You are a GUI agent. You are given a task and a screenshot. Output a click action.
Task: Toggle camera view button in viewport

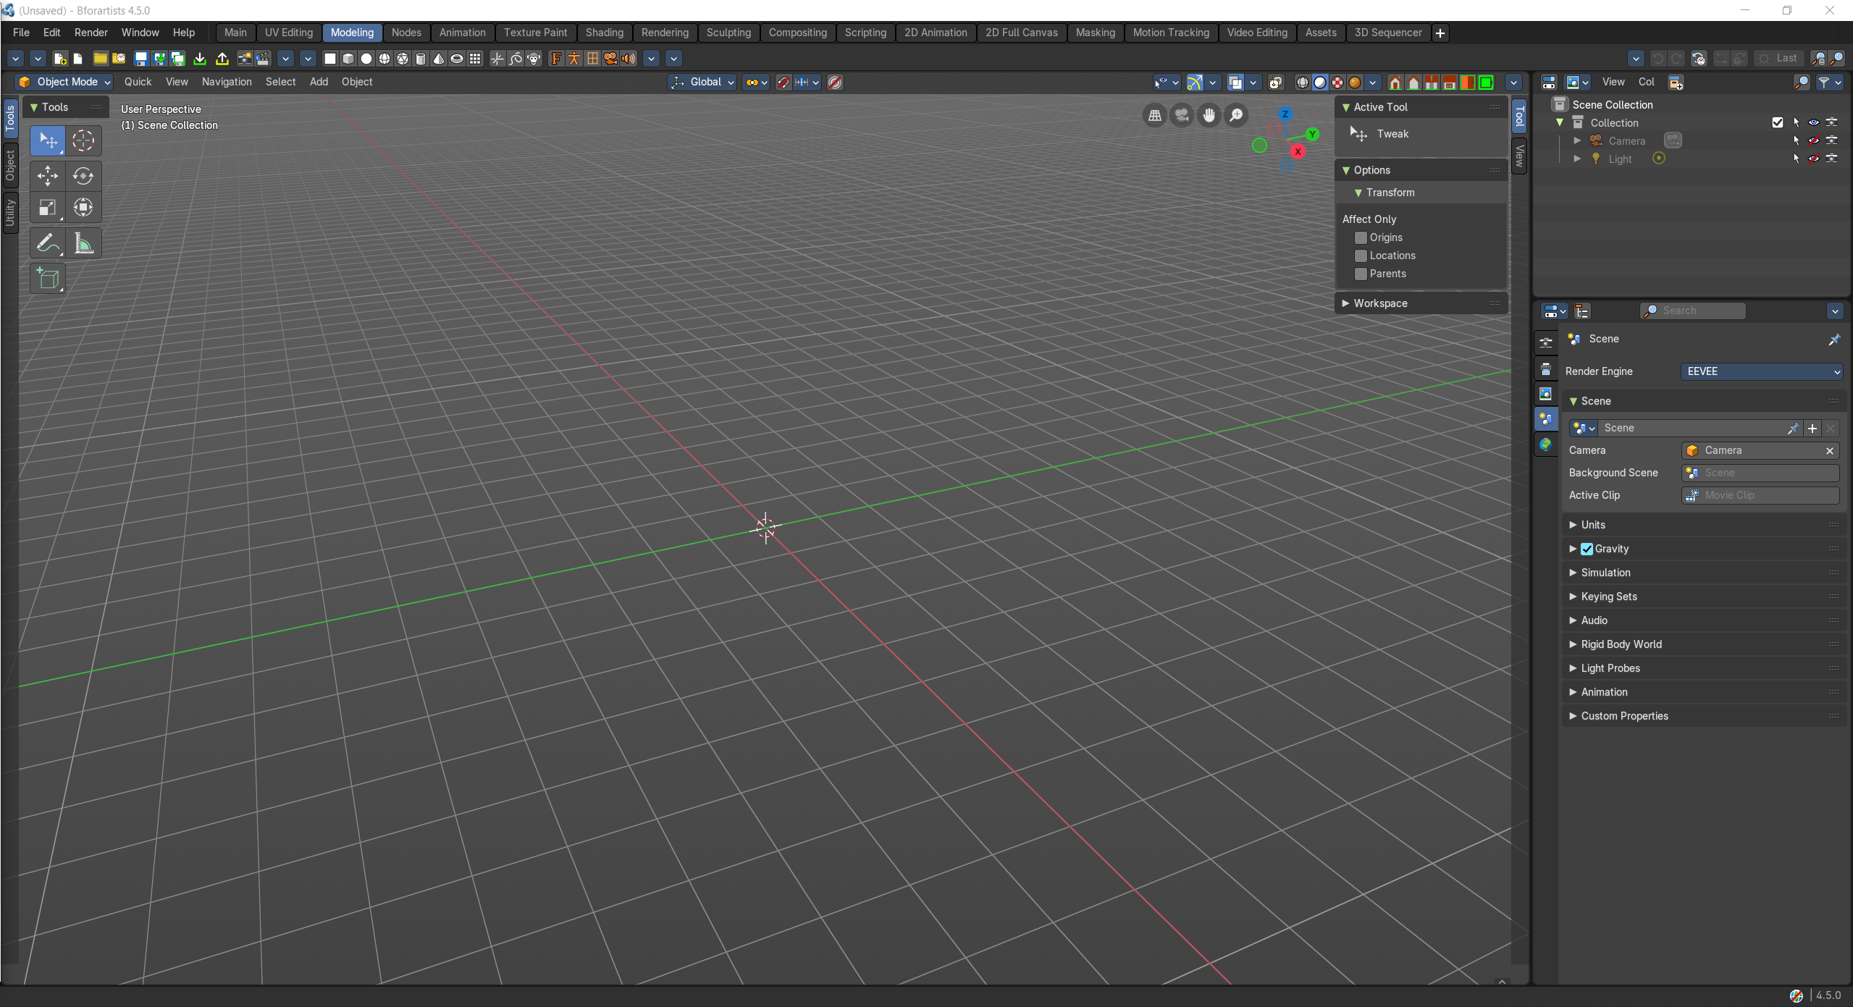1182,115
